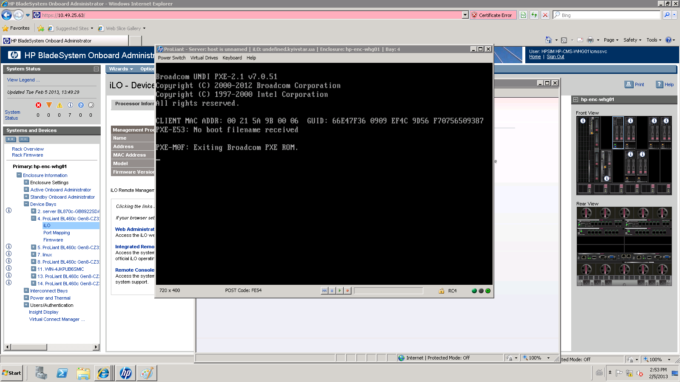The width and height of the screenshot is (680, 382).
Task: Collapse the System Status panel
Action: (x=96, y=69)
